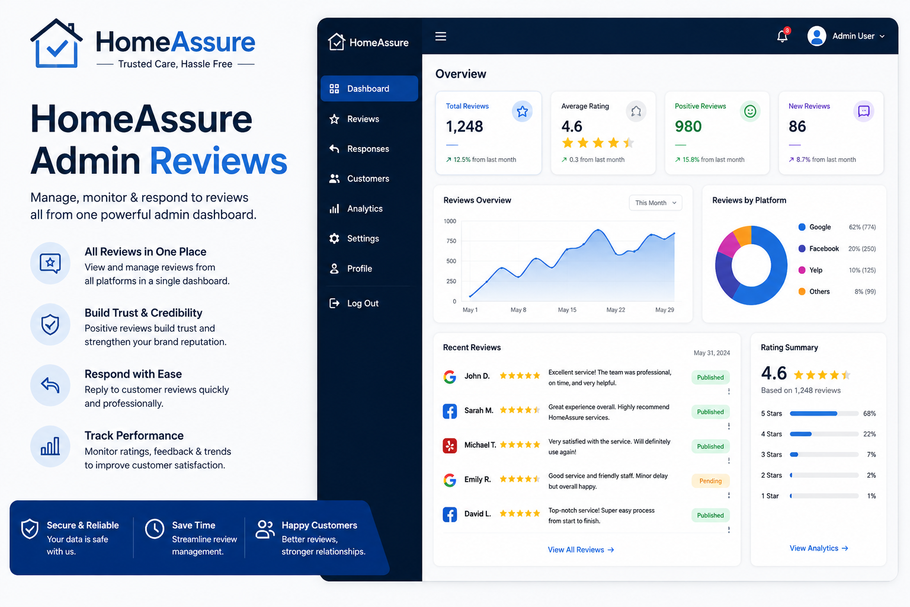Click the 86 new reviews value
The height and width of the screenshot is (607, 910).
pyautogui.click(x=797, y=126)
